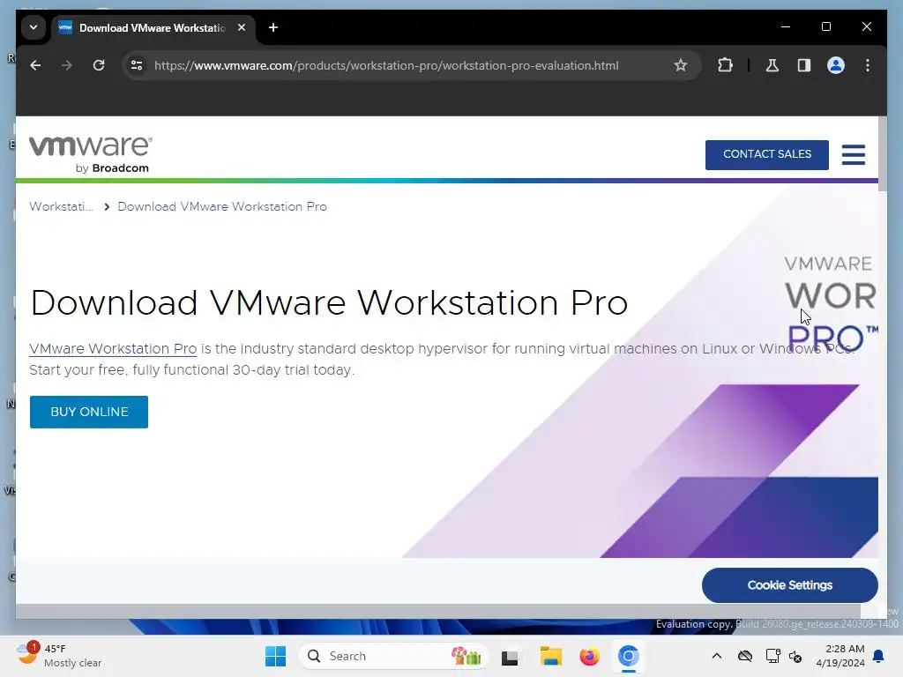This screenshot has width=903, height=677.
Task: Open Chrome three-dot menu
Action: point(868,65)
